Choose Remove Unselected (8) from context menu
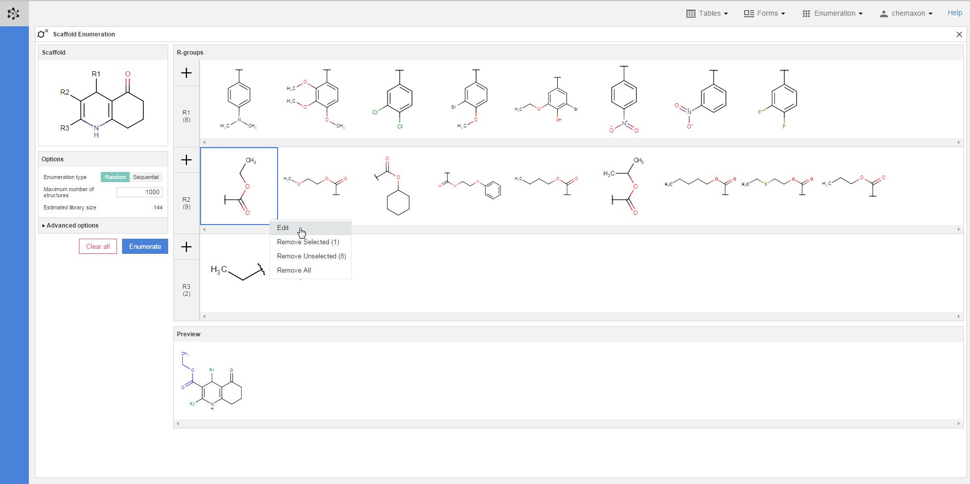The height and width of the screenshot is (484, 970). [311, 256]
